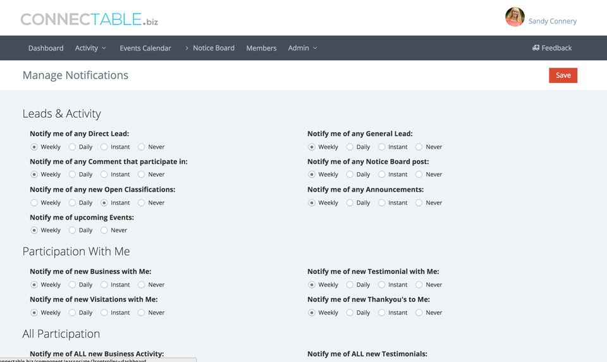Select Never for Announcements

point(419,203)
